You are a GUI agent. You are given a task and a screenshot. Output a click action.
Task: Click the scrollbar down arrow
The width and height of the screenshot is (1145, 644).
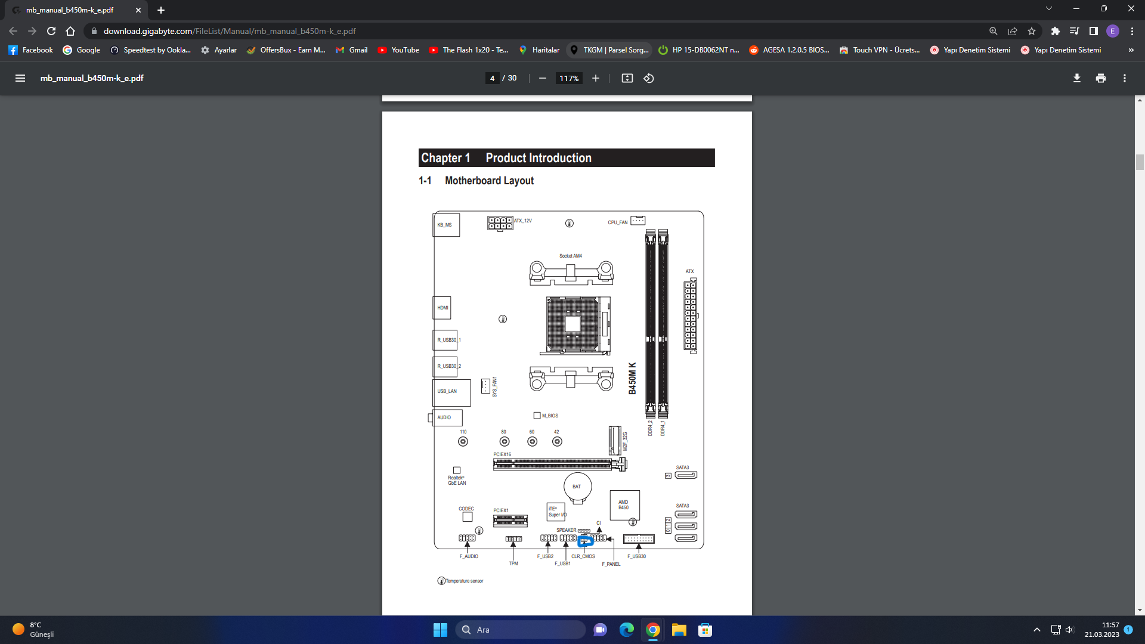pos(1140,610)
